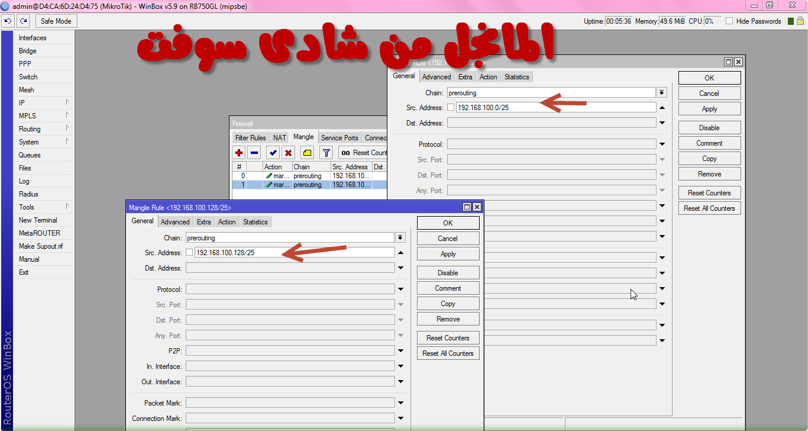Image resolution: width=808 pixels, height=431 pixels.
Task: Click the green status square in the top bar
Action: click(x=791, y=21)
